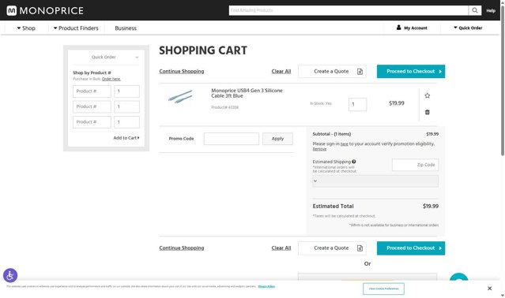Click top Continue Shopping link
505x298 pixels.
(182, 71)
